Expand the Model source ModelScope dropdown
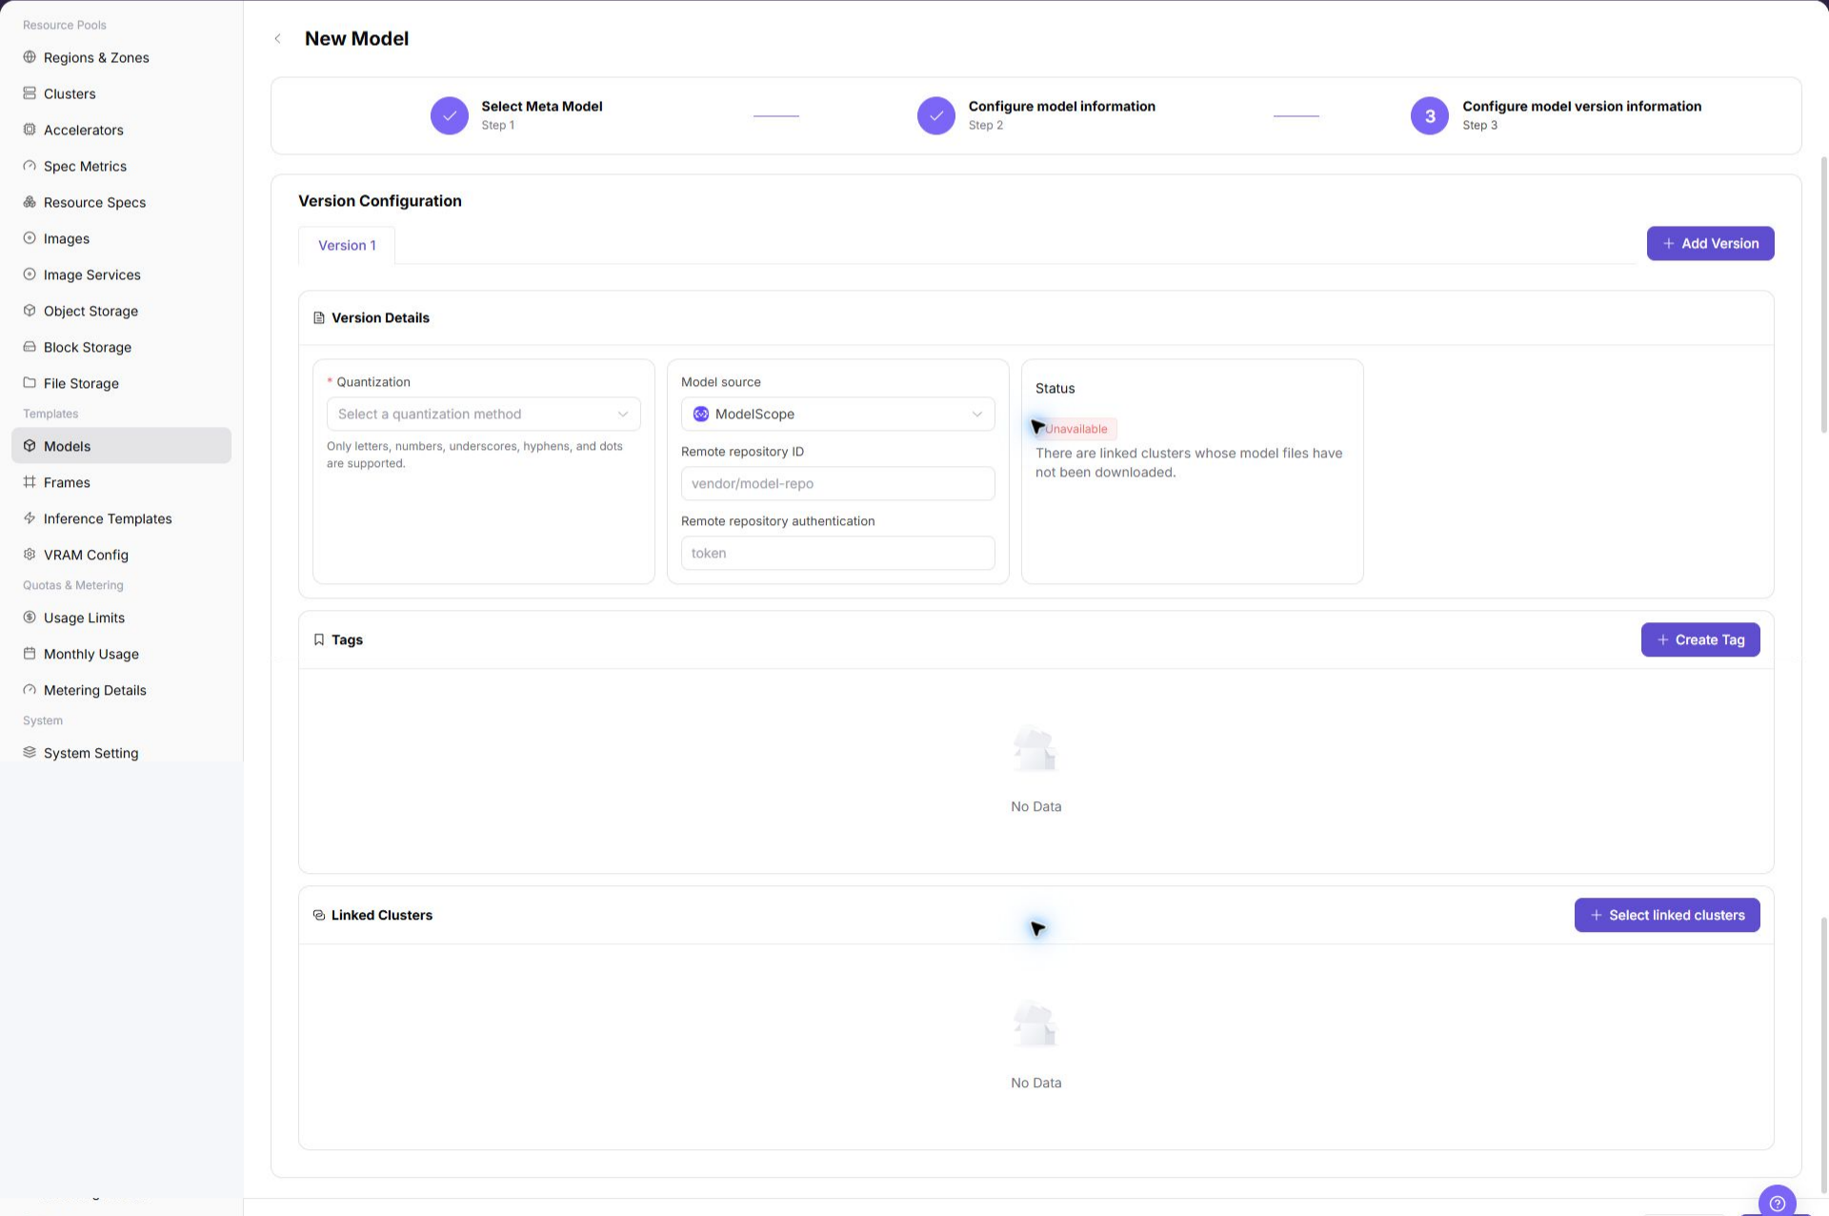Image resolution: width=1829 pixels, height=1216 pixels. pos(838,414)
